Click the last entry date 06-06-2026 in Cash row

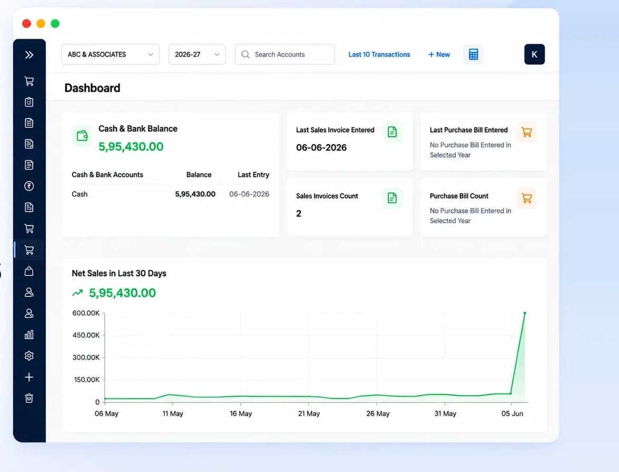249,194
